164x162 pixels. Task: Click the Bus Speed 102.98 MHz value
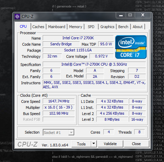tap(59, 113)
